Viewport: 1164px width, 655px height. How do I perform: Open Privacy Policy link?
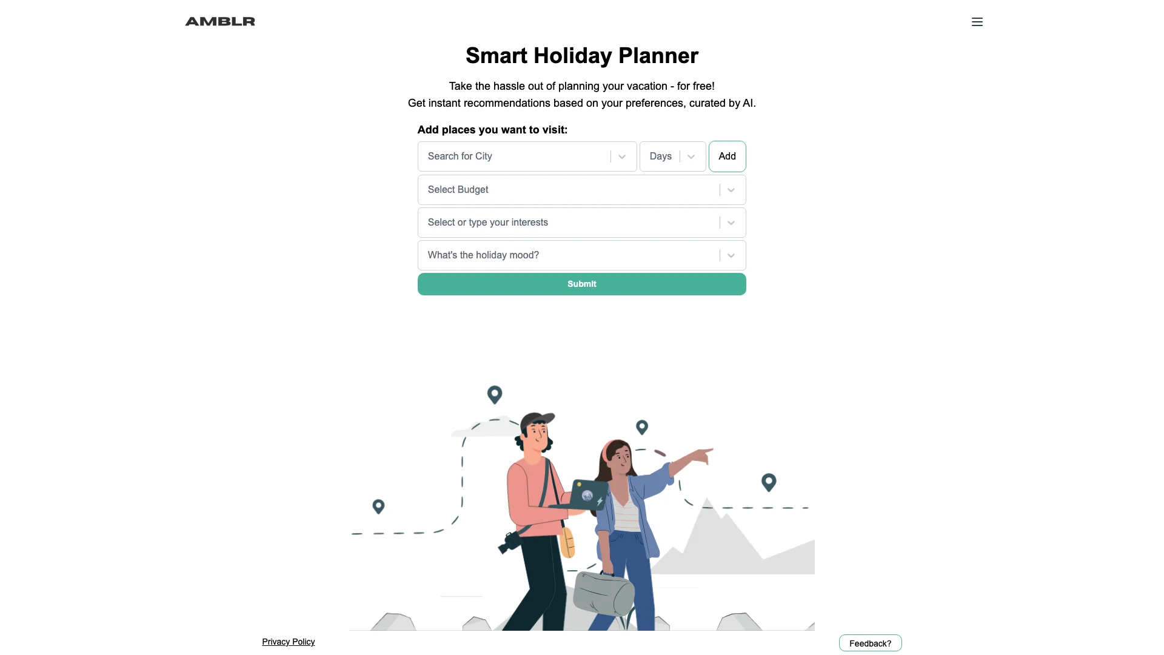pos(288,642)
